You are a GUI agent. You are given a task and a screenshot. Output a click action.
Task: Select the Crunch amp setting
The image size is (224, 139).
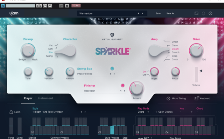pos(175,52)
